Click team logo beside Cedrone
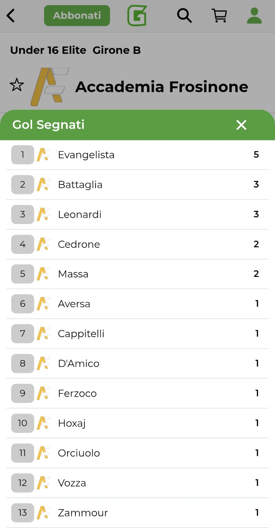This screenshot has height=528, width=275. [43, 244]
